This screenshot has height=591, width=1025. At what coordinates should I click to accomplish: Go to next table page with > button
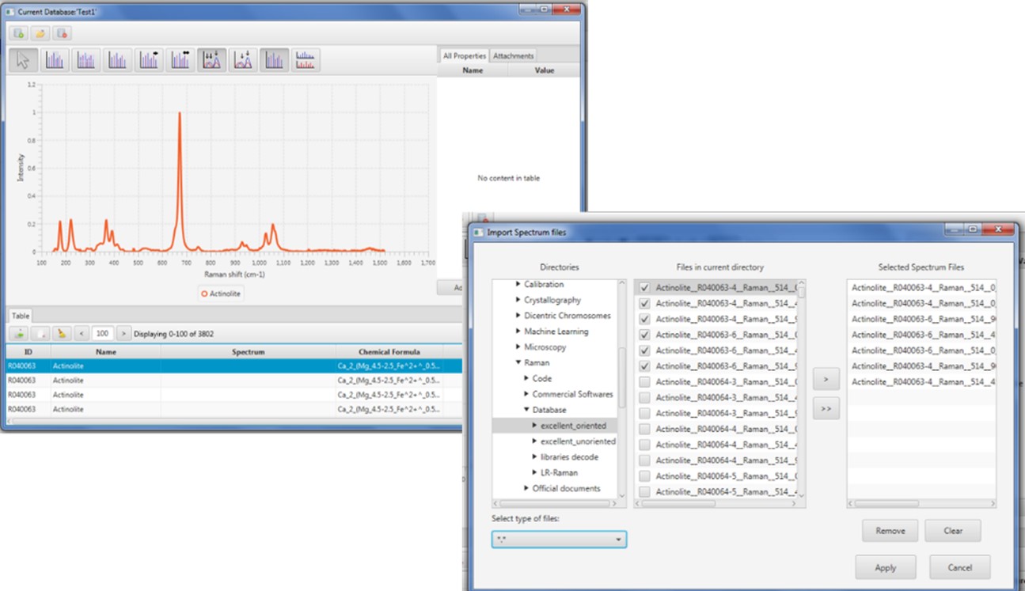click(x=123, y=334)
